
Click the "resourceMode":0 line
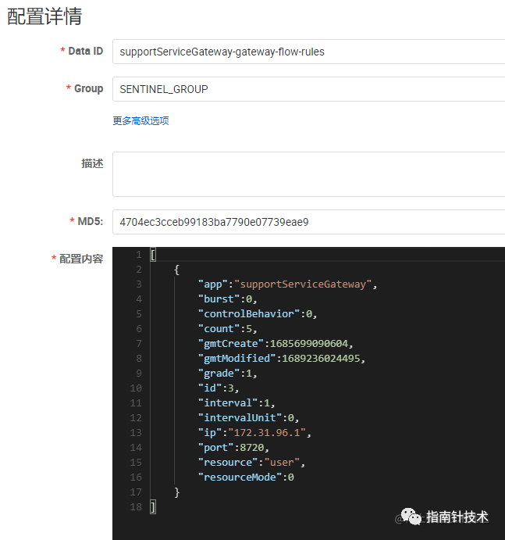point(246,477)
